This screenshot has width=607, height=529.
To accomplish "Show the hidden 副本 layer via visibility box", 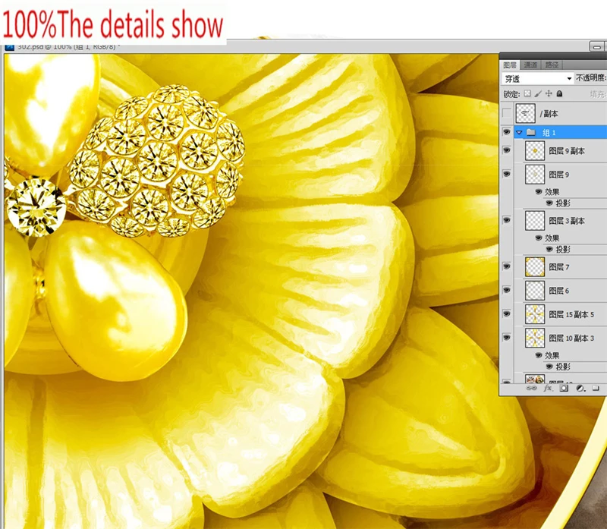I will tap(506, 114).
